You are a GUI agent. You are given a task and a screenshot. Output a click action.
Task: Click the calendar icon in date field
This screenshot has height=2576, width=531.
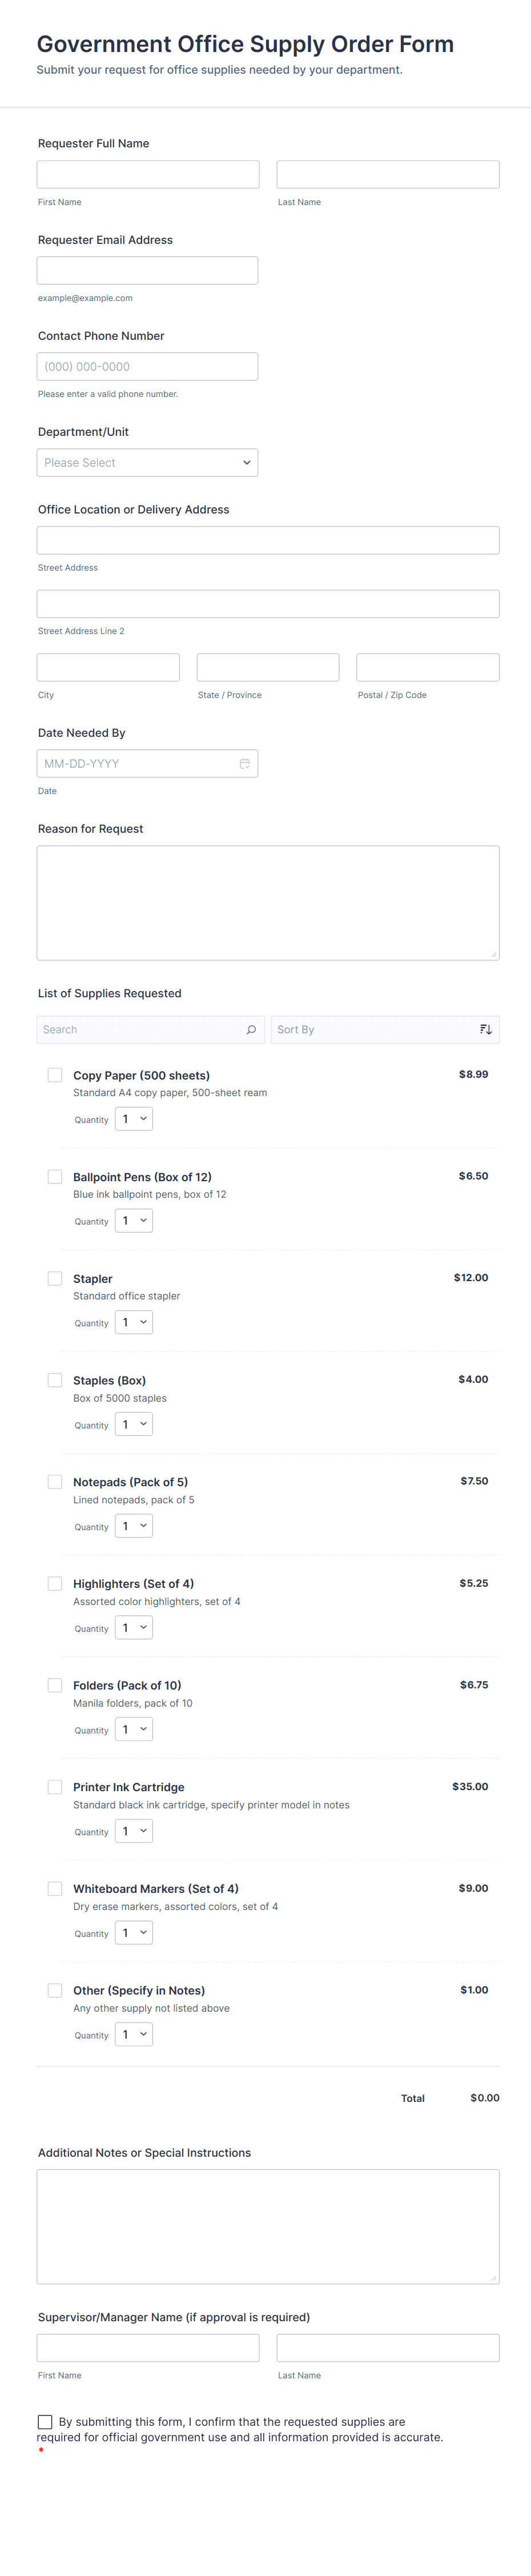tap(244, 763)
